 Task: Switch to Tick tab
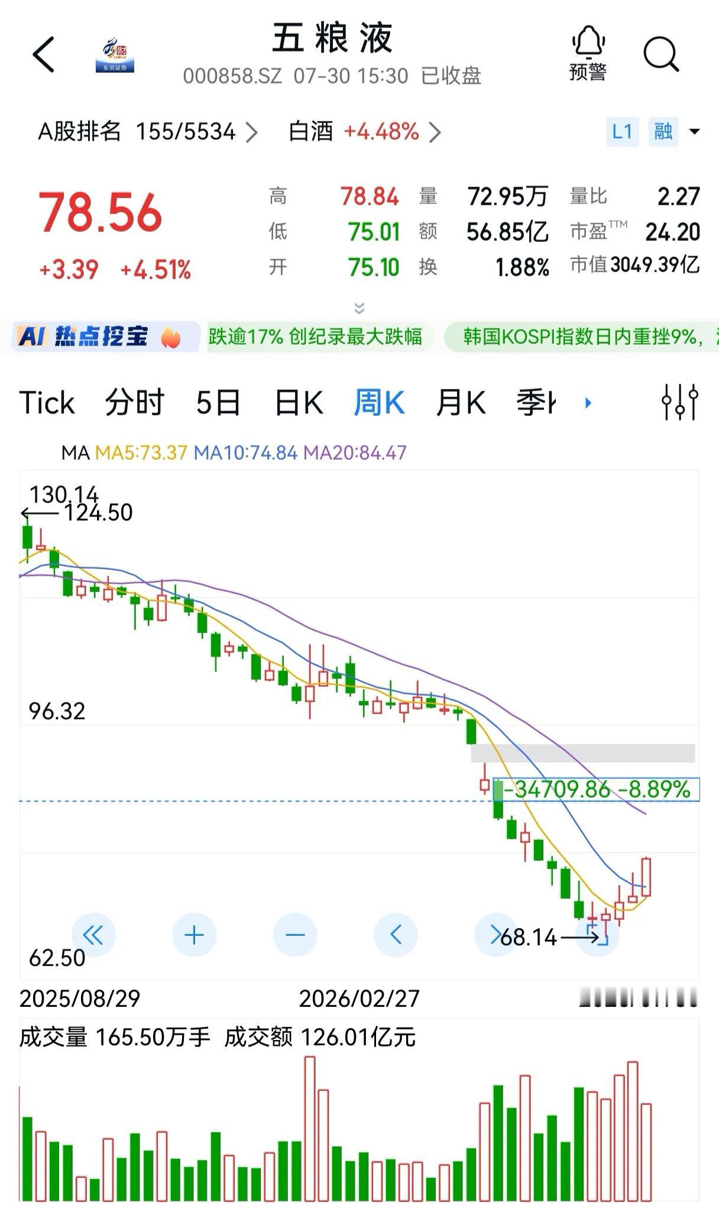[47, 403]
